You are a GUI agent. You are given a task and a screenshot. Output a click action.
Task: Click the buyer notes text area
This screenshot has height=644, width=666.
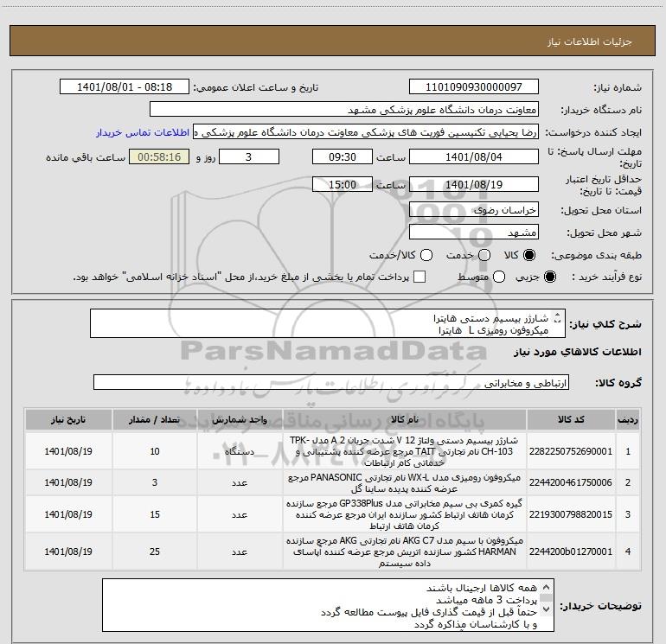point(328,605)
